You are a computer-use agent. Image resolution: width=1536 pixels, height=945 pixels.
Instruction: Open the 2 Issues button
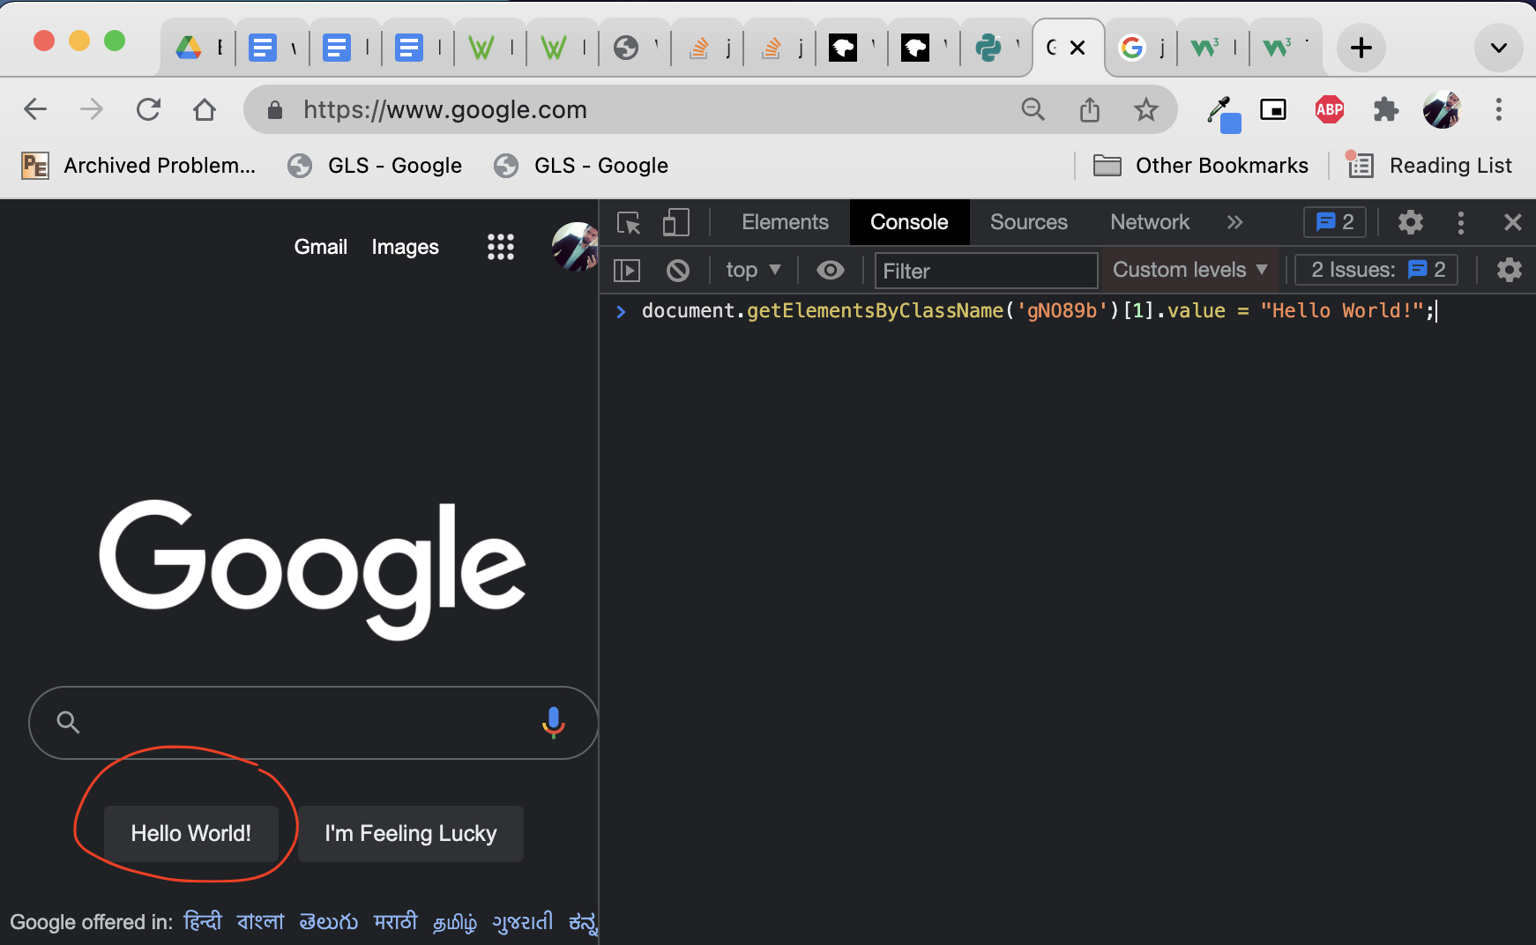pos(1376,270)
